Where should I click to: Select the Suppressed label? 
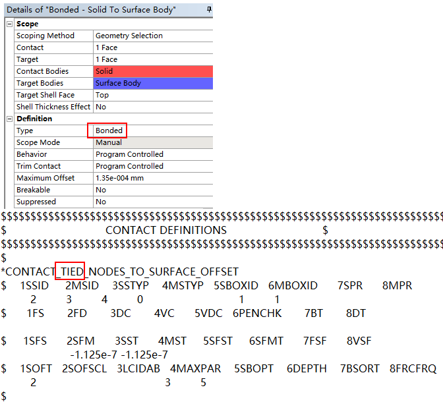(x=36, y=202)
